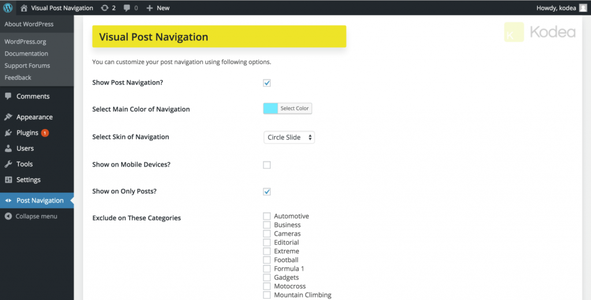Open the Plugins menu in sidebar
The image size is (591, 300).
pyautogui.click(x=27, y=133)
